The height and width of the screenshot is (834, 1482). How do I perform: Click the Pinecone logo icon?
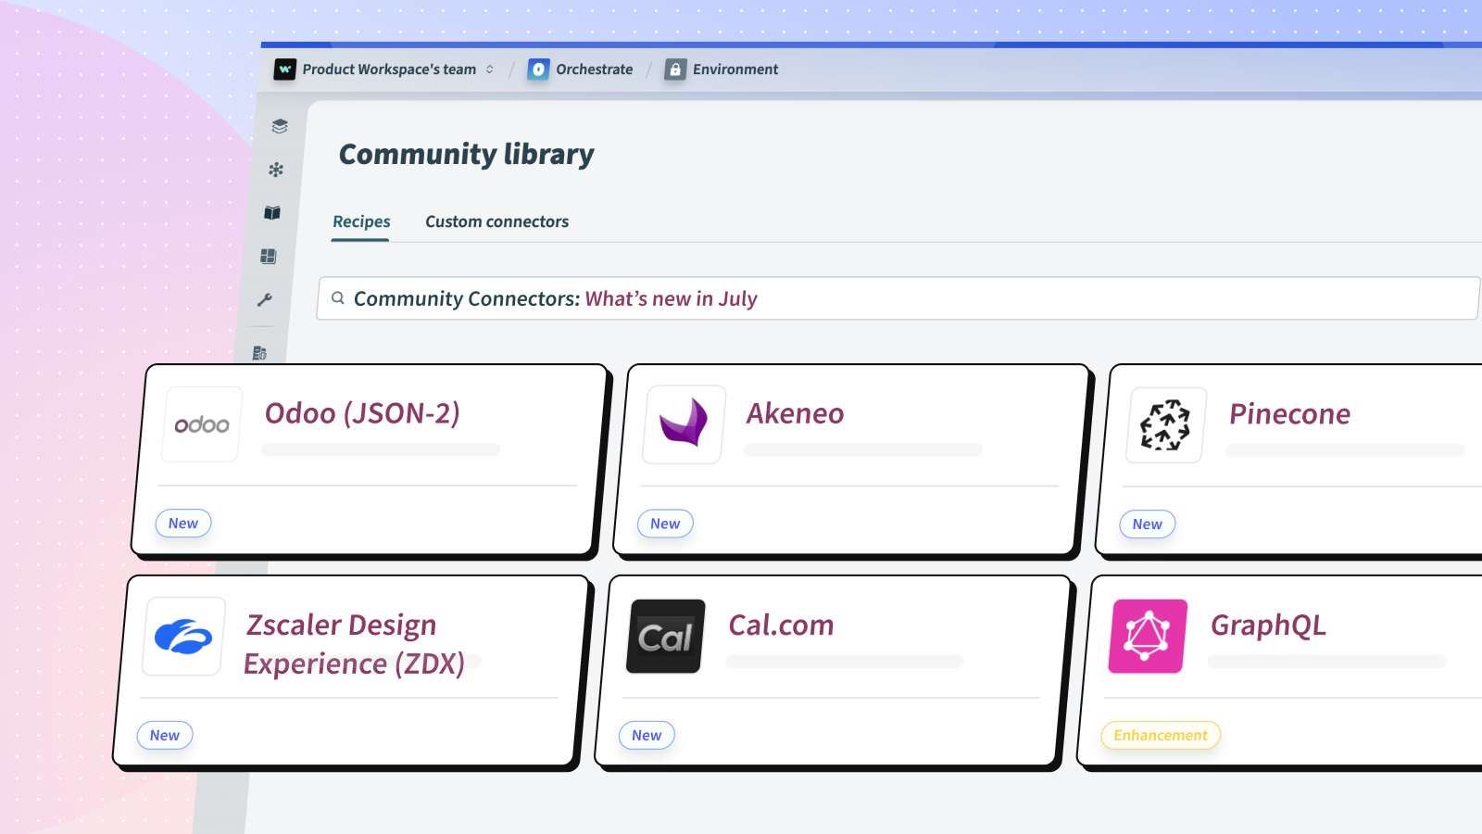tap(1165, 425)
